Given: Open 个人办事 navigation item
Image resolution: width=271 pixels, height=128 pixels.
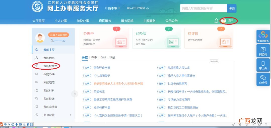Looking at the screenshot, I should (x=61, y=21).
